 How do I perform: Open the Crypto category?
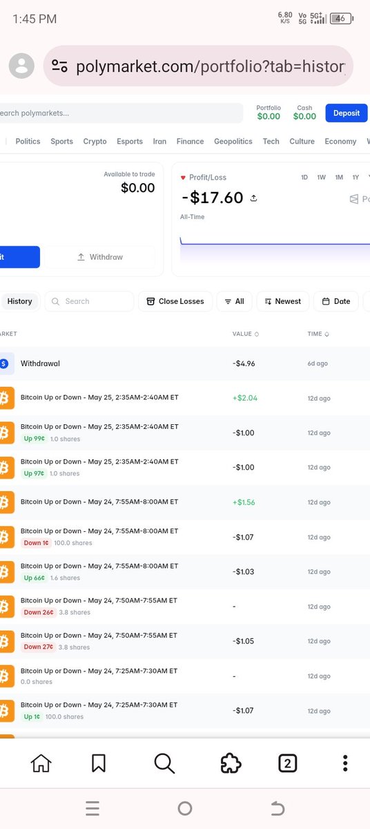[x=95, y=142]
